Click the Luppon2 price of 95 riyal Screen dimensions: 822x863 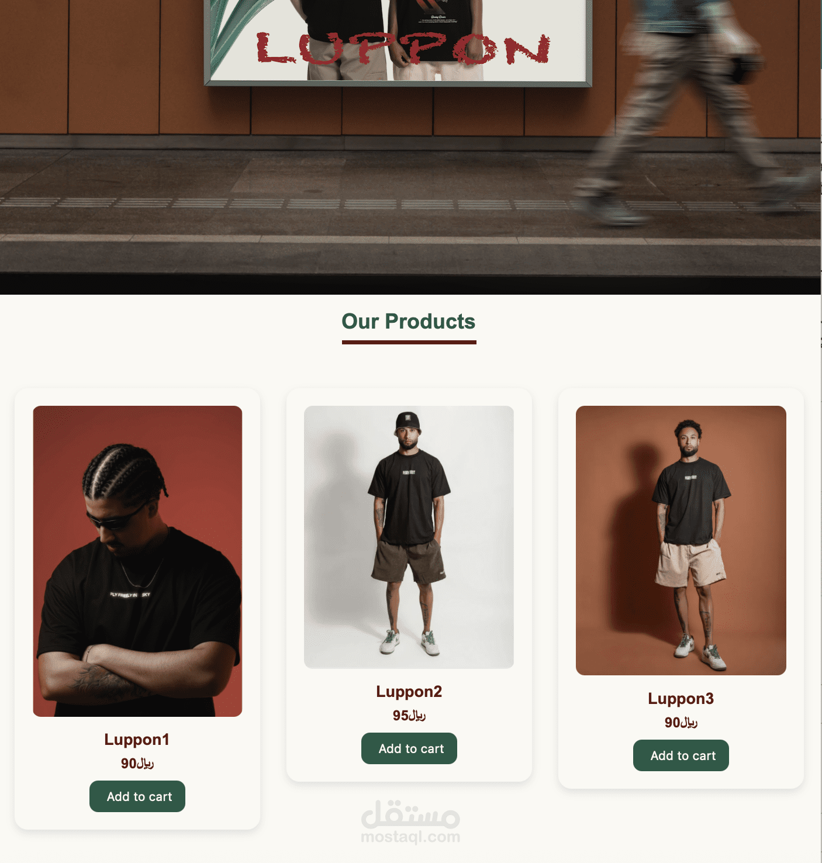(x=409, y=715)
